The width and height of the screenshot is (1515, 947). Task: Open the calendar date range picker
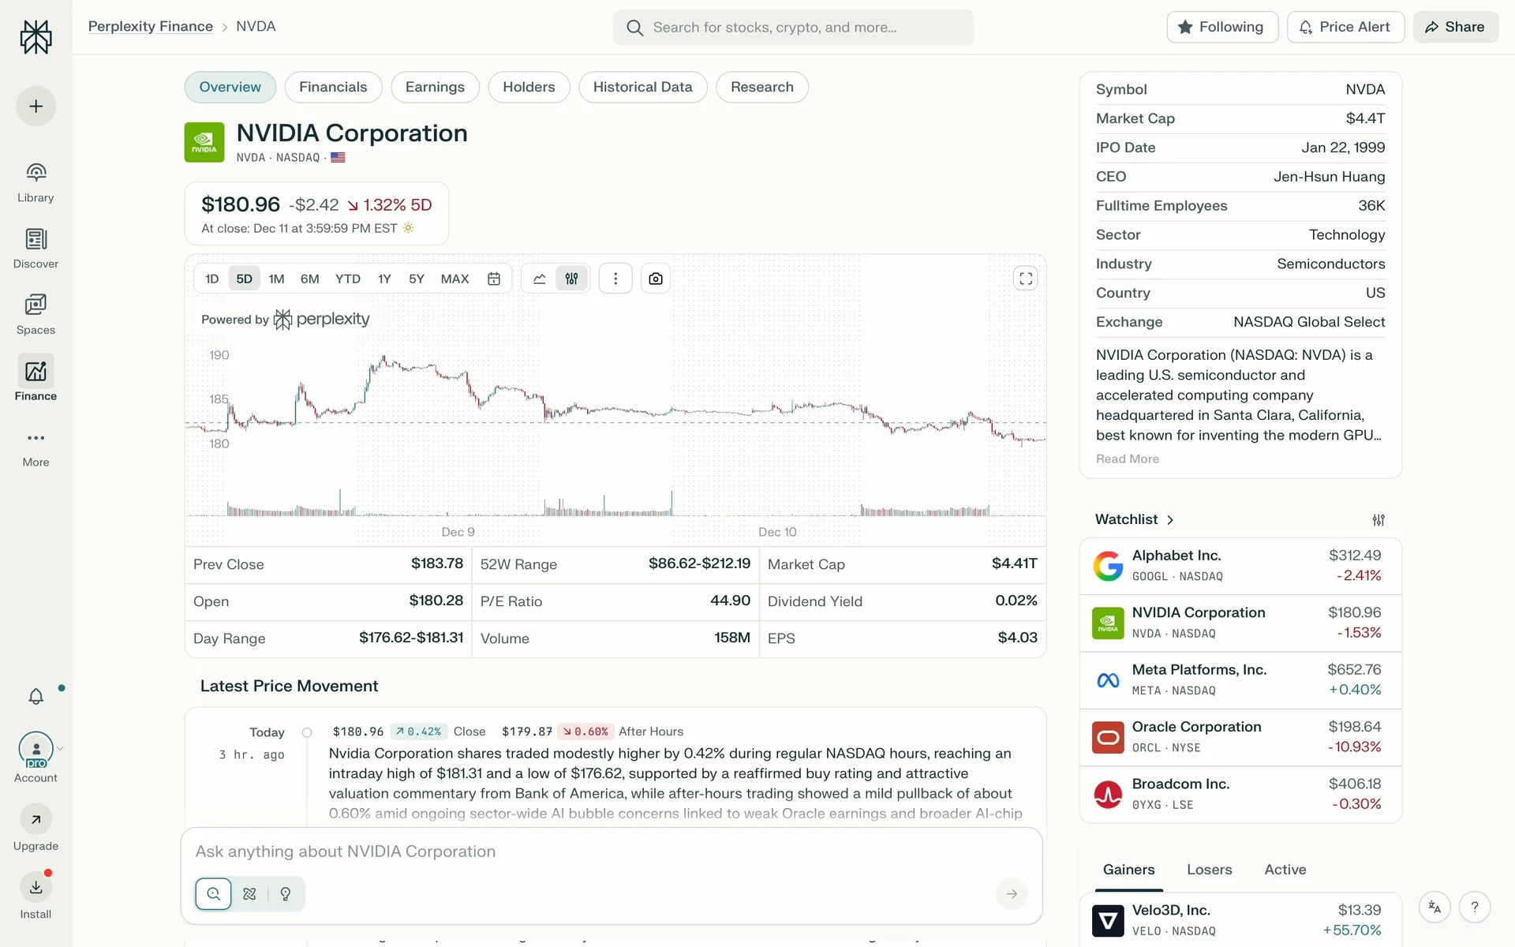pos(494,279)
